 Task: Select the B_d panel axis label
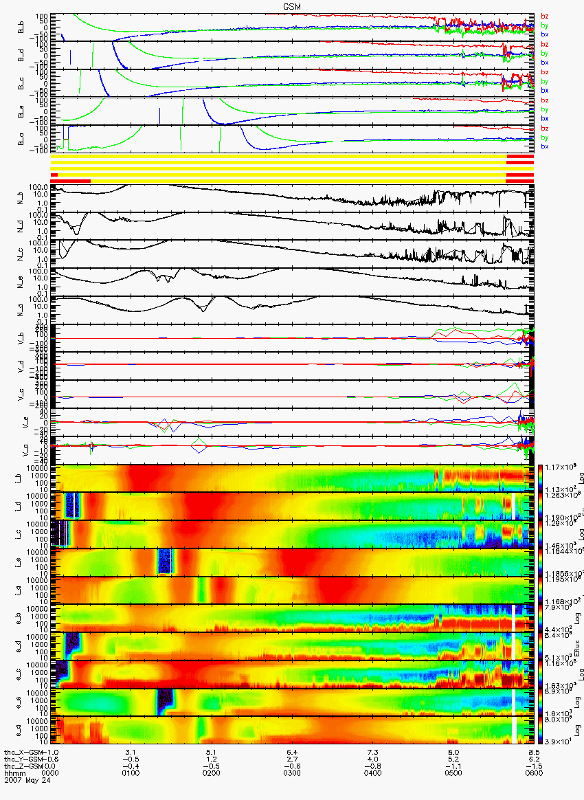point(21,56)
